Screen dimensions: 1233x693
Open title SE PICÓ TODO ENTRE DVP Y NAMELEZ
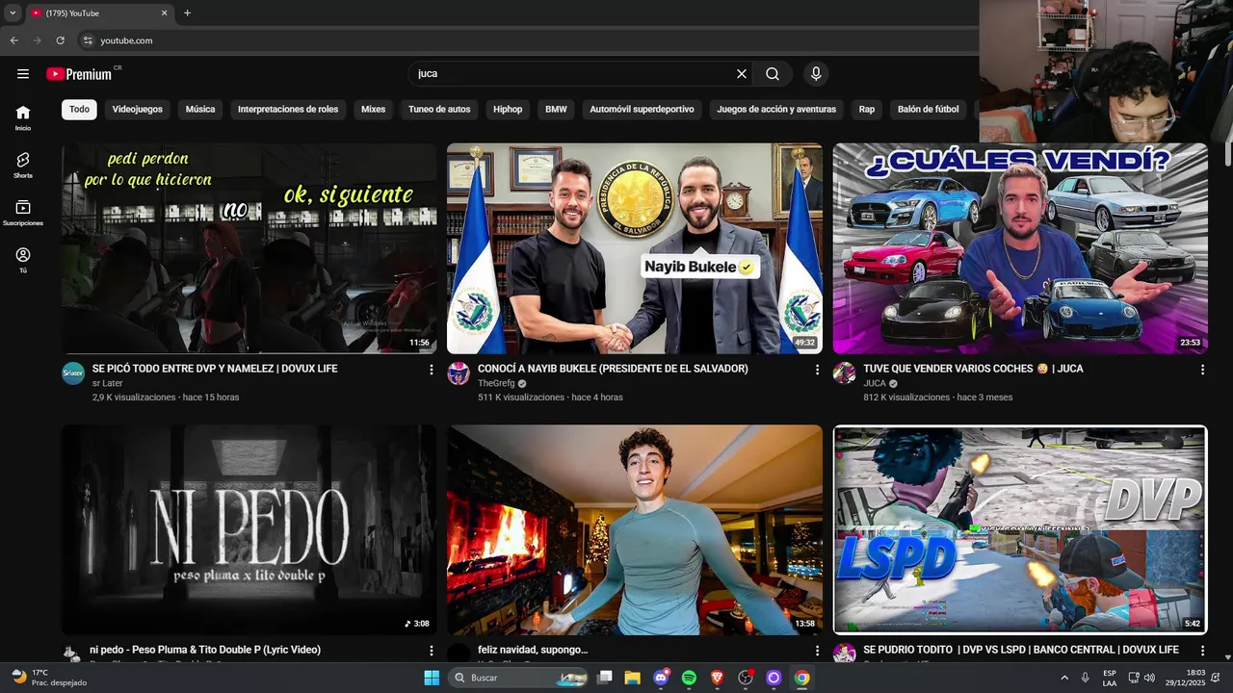pyautogui.click(x=215, y=369)
